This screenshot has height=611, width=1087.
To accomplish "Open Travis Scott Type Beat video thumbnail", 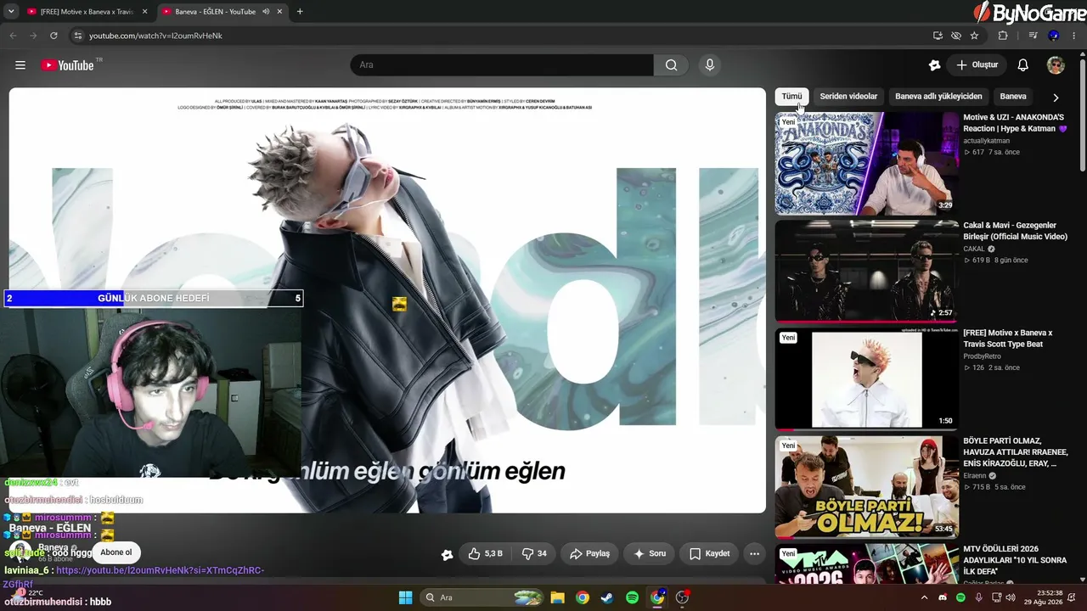I will [x=866, y=379].
